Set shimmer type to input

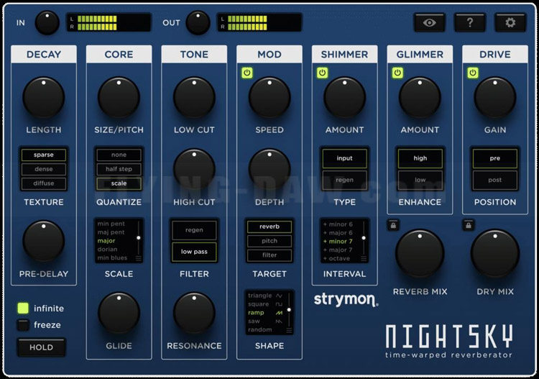pos(344,158)
